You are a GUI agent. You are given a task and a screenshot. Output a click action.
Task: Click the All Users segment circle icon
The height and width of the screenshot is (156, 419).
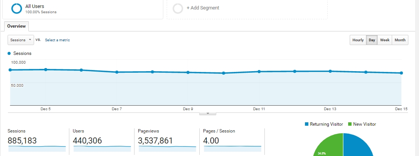17,8
